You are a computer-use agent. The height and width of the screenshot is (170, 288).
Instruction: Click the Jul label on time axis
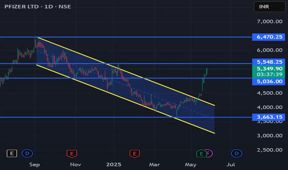coord(231,164)
